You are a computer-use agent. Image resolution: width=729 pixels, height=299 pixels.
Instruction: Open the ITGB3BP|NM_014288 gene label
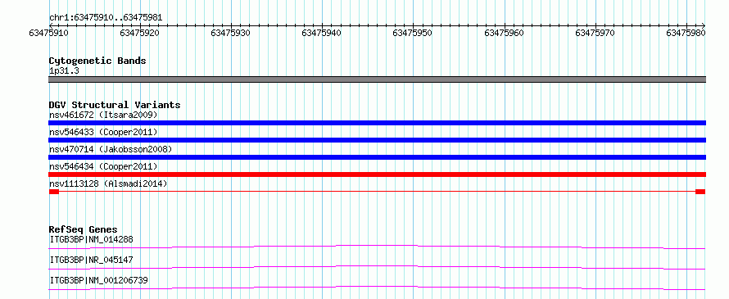click(91, 240)
